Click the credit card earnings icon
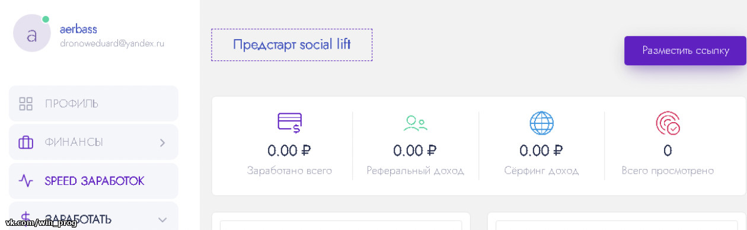Image resolution: width=747 pixels, height=230 pixels. (289, 122)
